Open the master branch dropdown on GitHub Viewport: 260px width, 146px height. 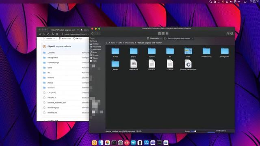point(49,39)
